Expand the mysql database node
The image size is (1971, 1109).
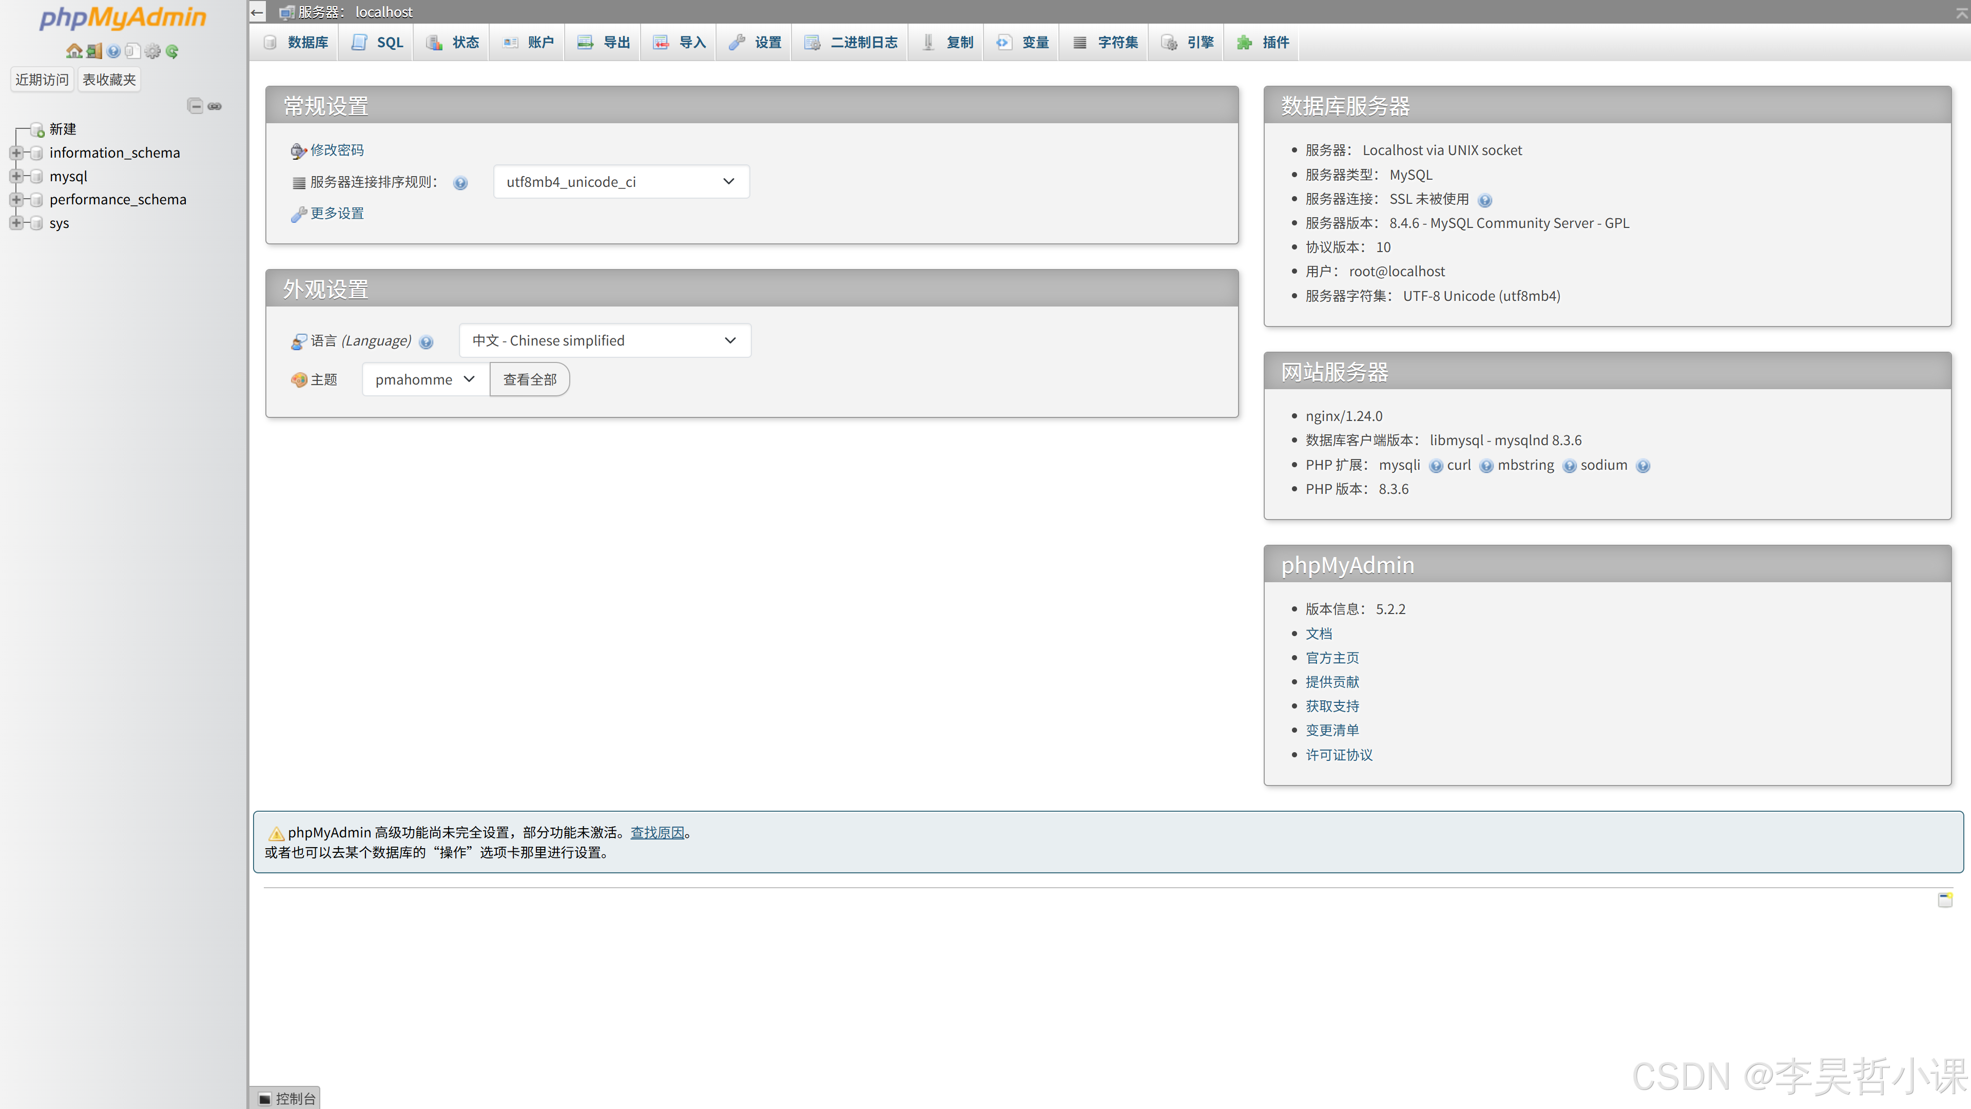click(15, 176)
